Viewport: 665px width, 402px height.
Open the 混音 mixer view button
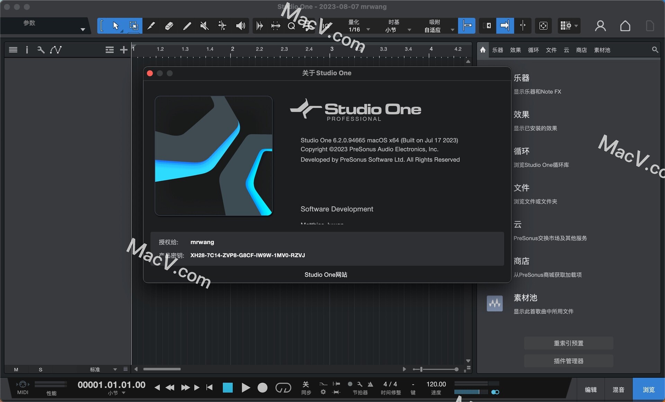click(619, 390)
